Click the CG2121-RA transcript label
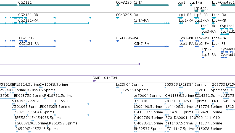Viewport: 235px width, 133px height. coord(28,20)
